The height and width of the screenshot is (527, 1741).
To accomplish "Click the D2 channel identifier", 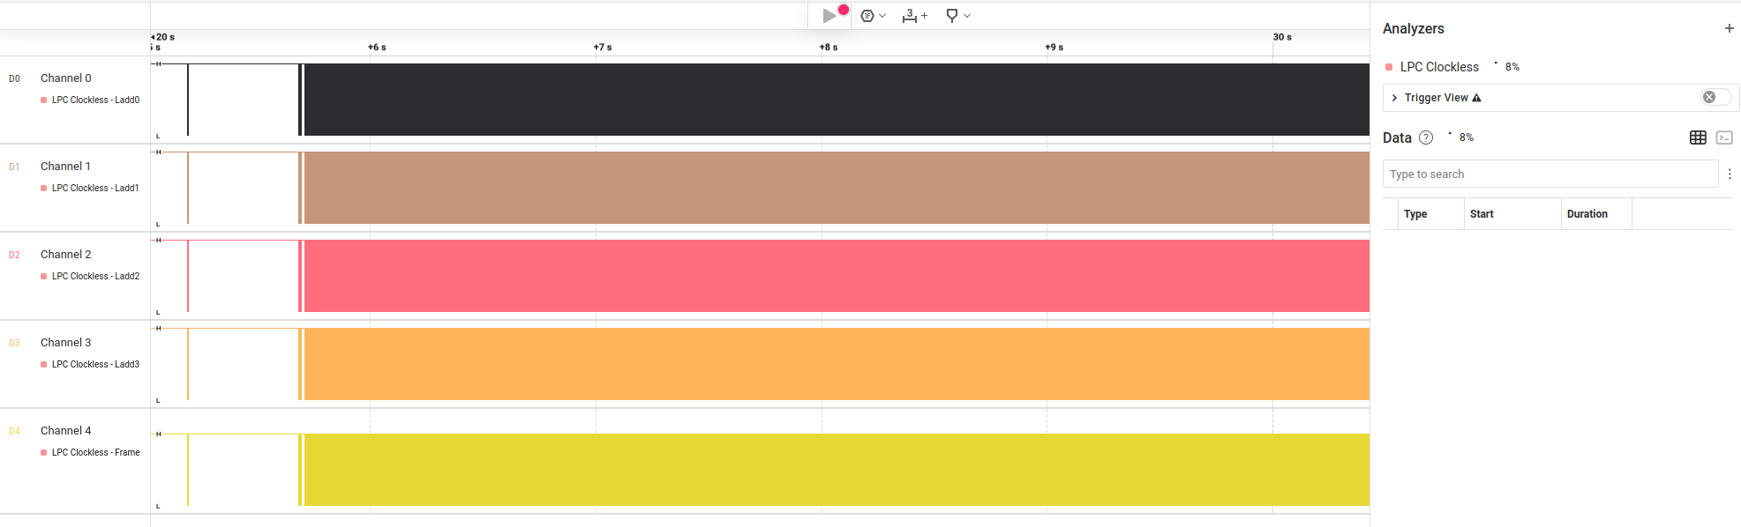I will (14, 256).
